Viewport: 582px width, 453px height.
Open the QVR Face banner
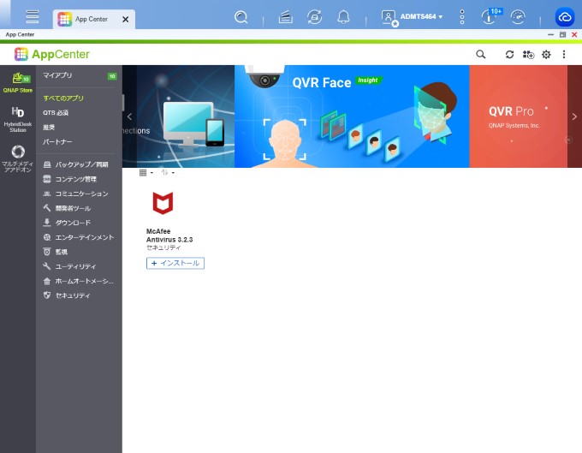pyautogui.click(x=352, y=116)
